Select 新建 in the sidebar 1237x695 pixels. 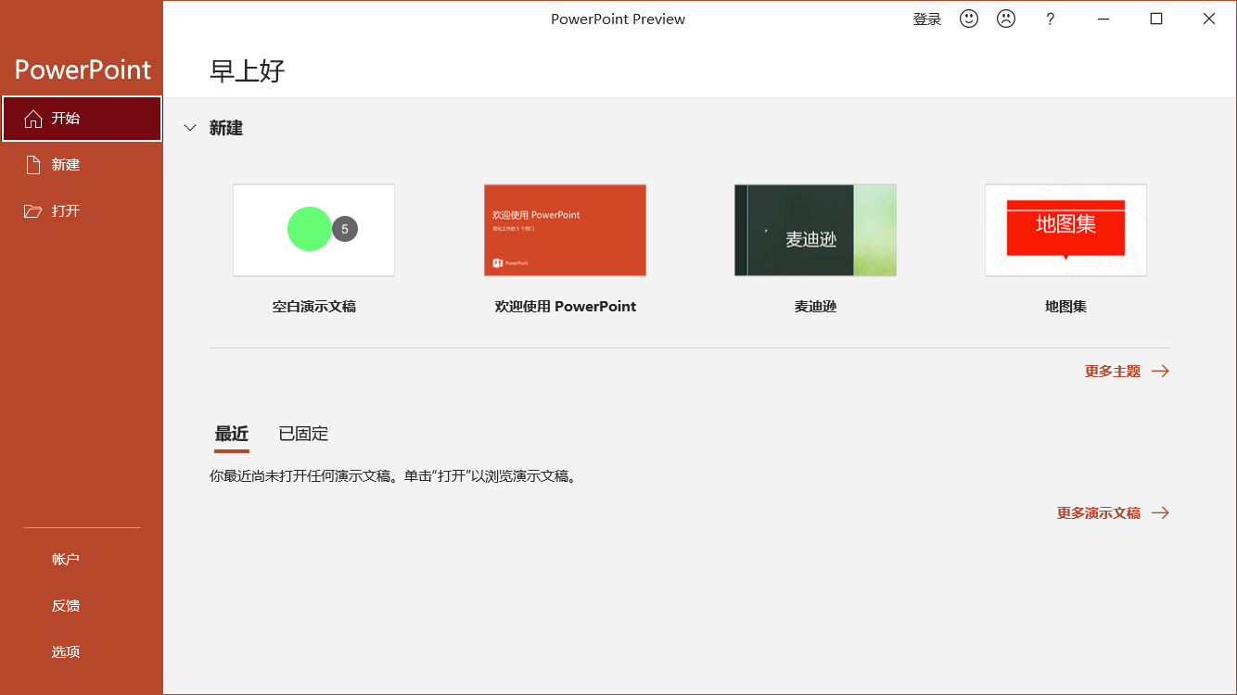(x=82, y=165)
